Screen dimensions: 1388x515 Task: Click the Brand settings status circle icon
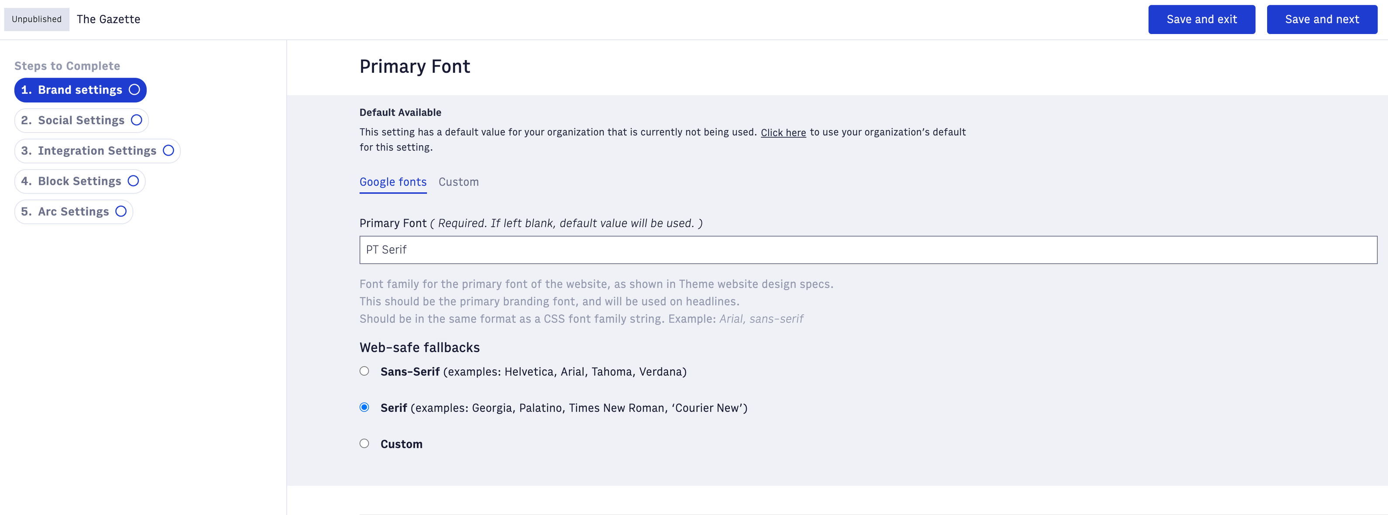click(134, 90)
